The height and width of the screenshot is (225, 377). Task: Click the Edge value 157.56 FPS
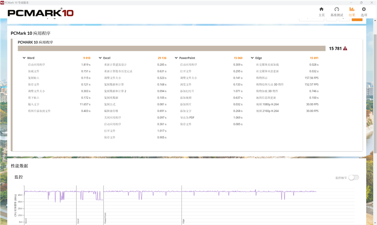[311, 78]
